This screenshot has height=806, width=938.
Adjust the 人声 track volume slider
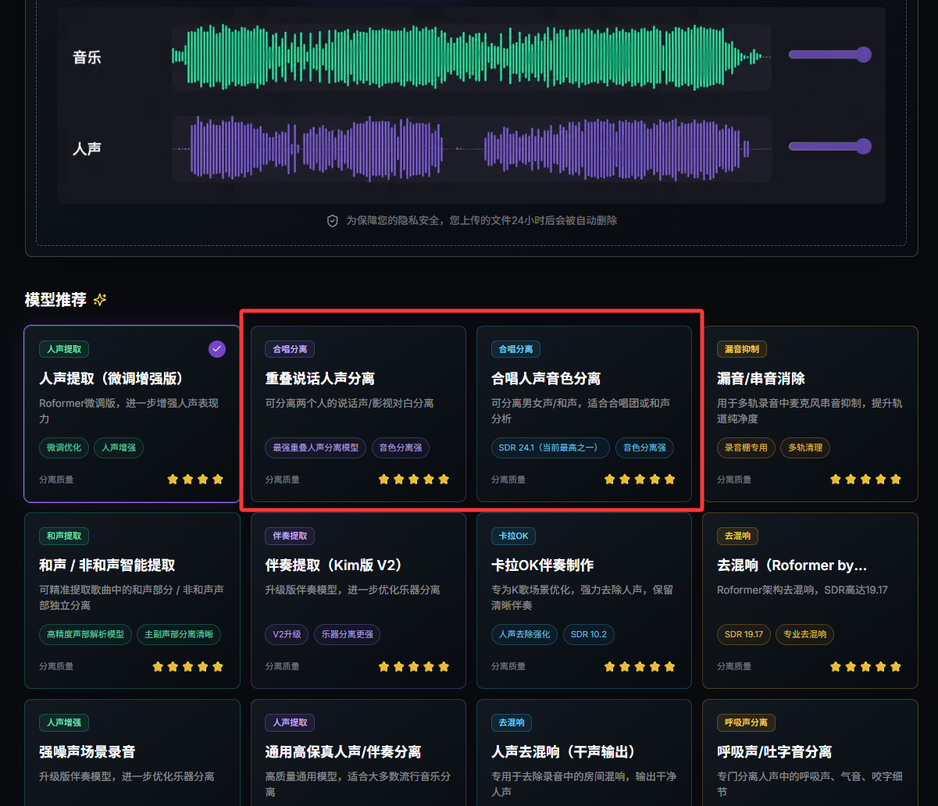click(829, 146)
